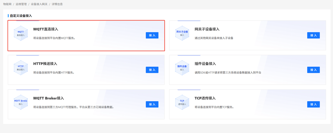333x133 pixels.
Task: Select the MQTT Broker接入 card title
Action: click(49, 98)
